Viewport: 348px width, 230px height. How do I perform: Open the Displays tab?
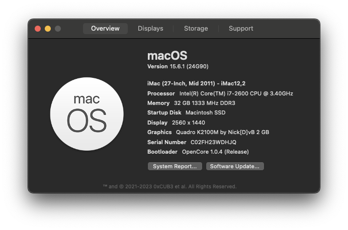pyautogui.click(x=150, y=29)
